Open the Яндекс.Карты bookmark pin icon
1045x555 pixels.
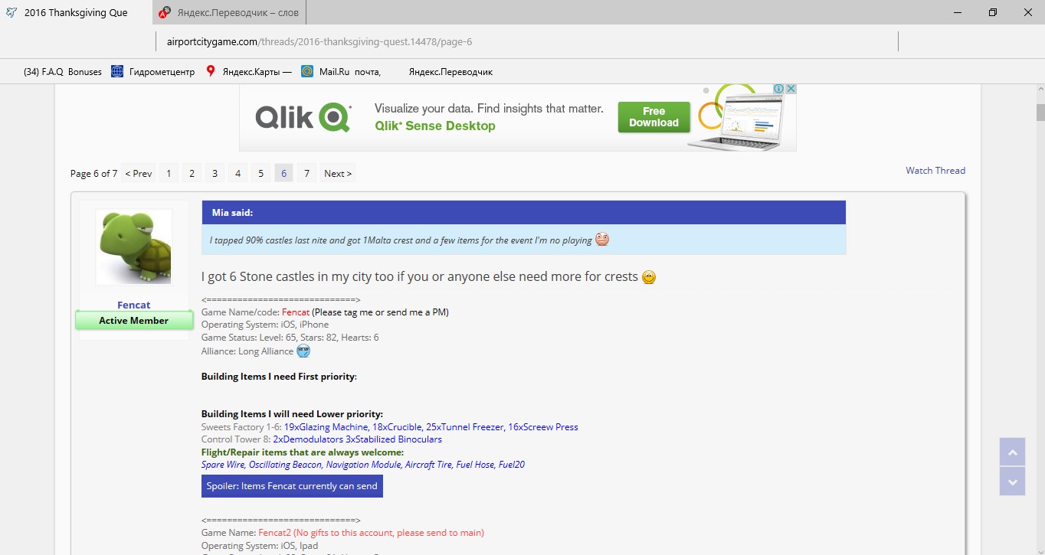tap(211, 71)
